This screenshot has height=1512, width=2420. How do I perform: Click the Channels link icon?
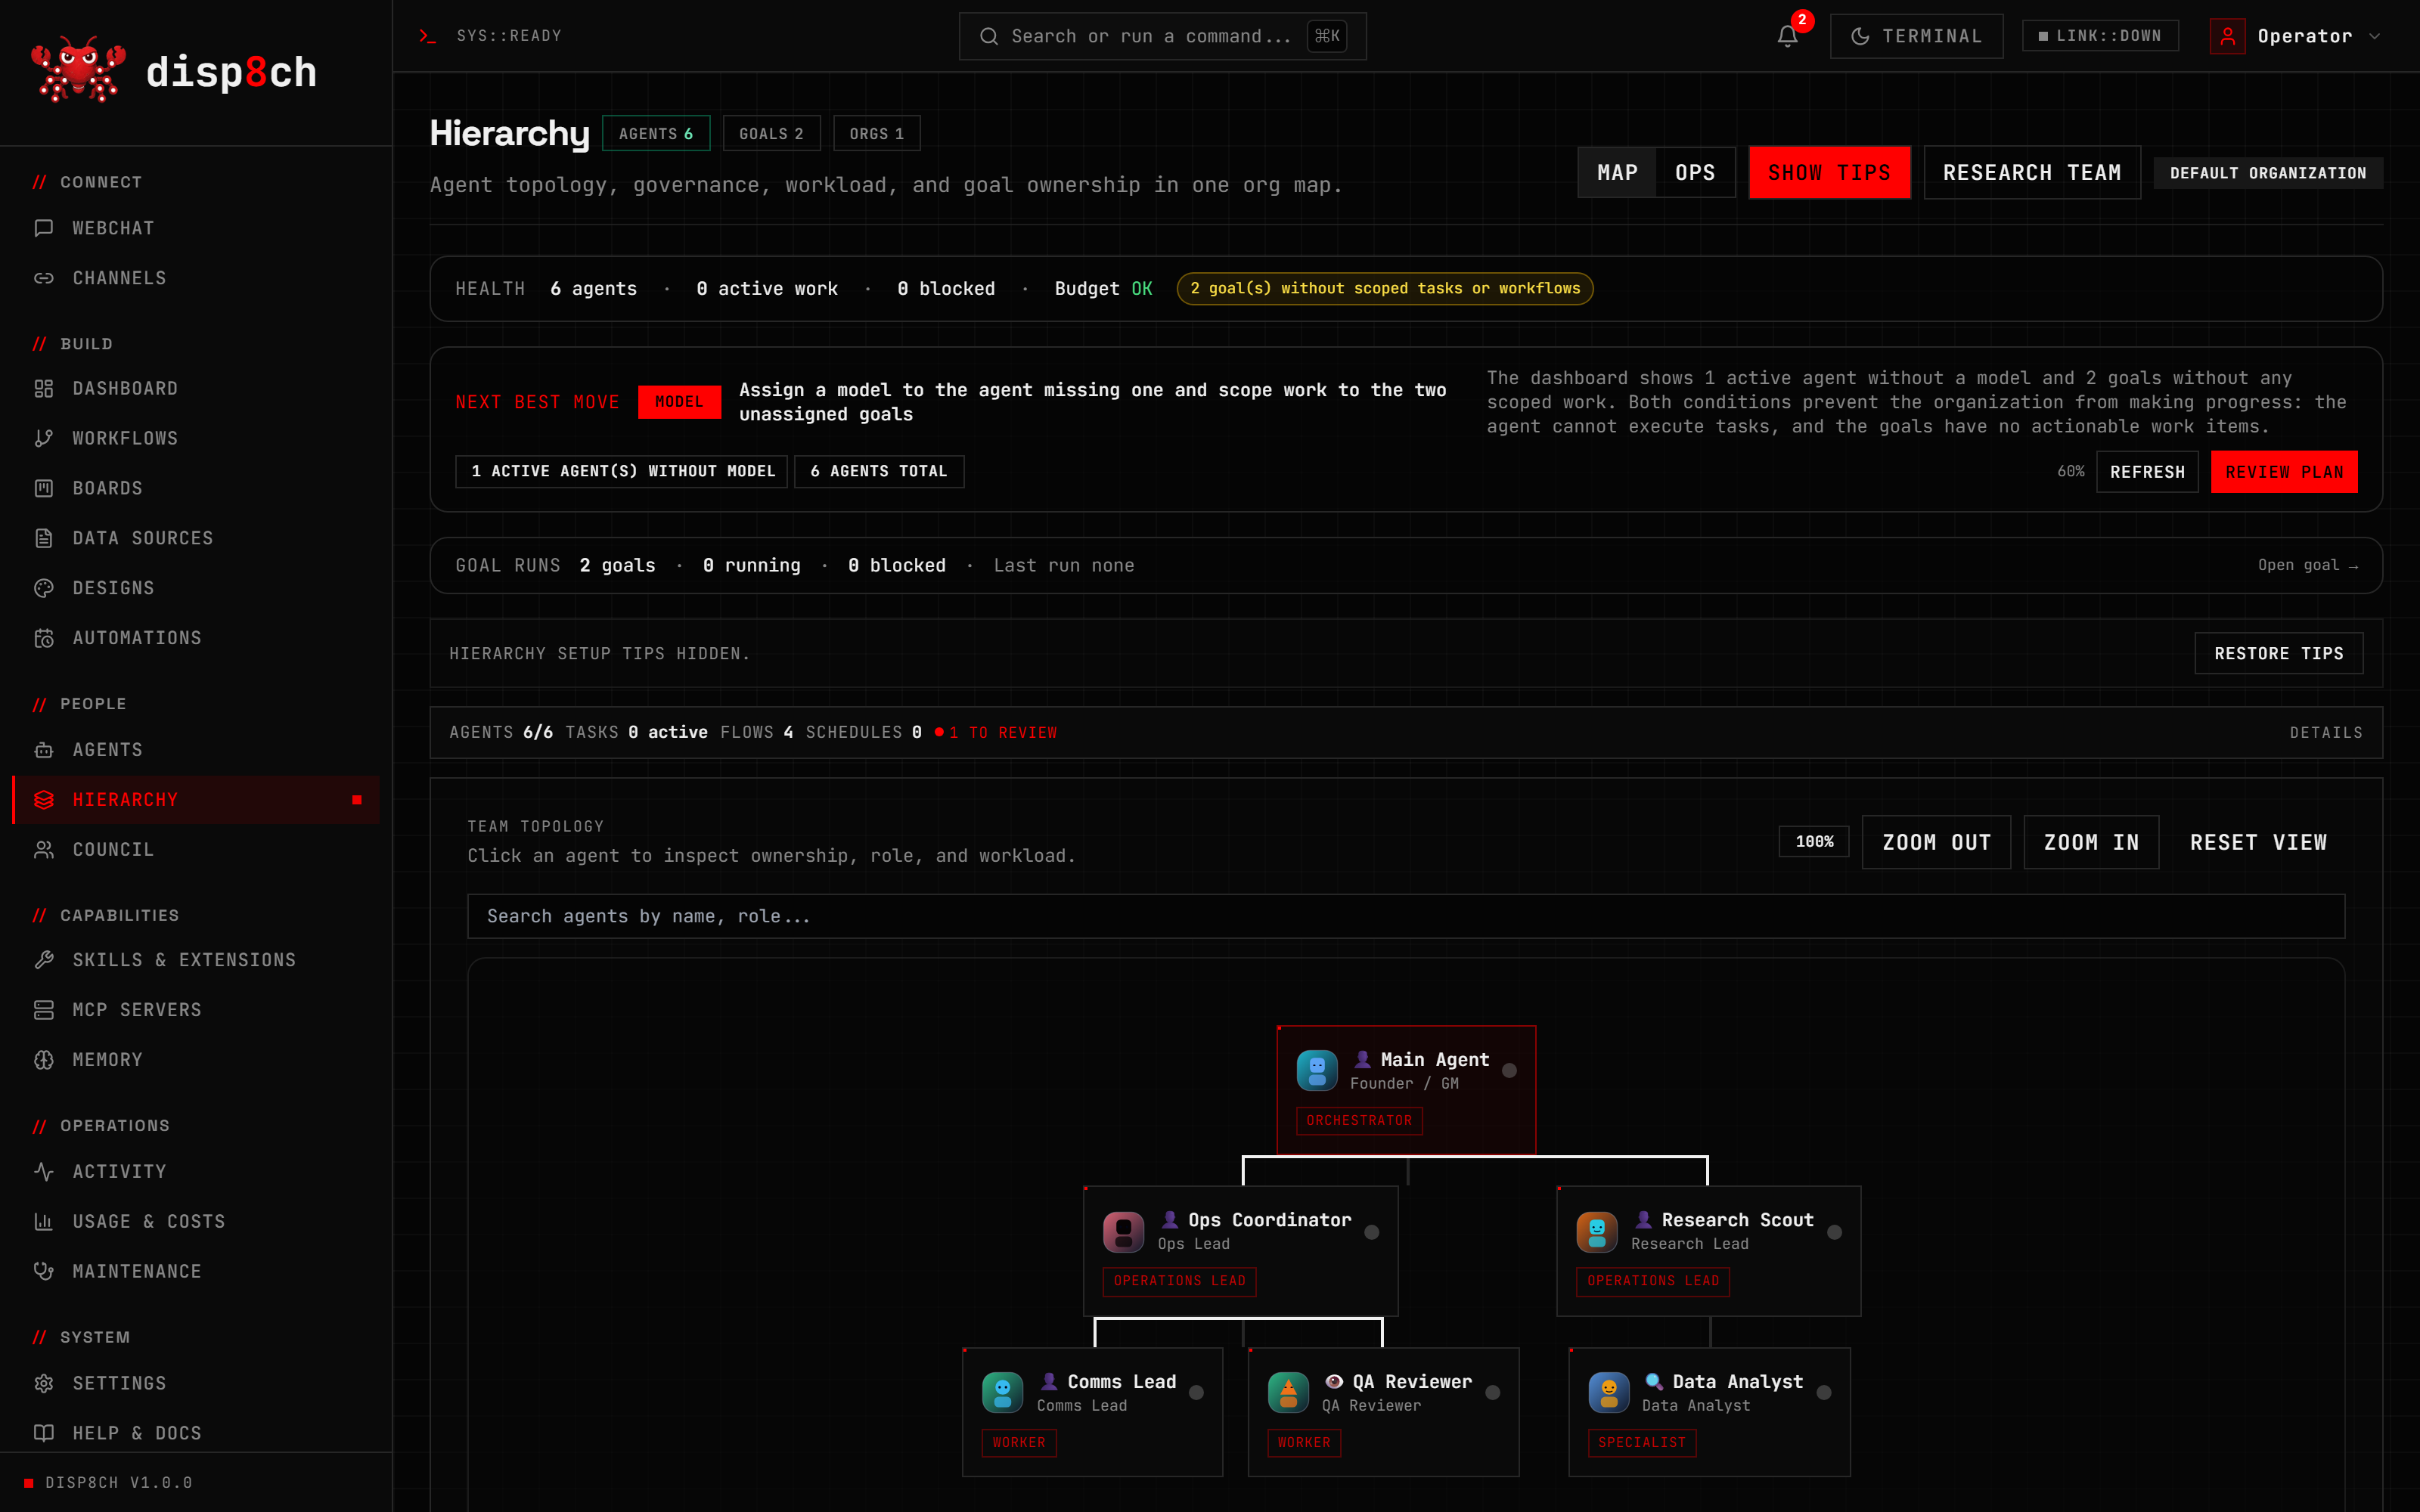click(x=44, y=278)
